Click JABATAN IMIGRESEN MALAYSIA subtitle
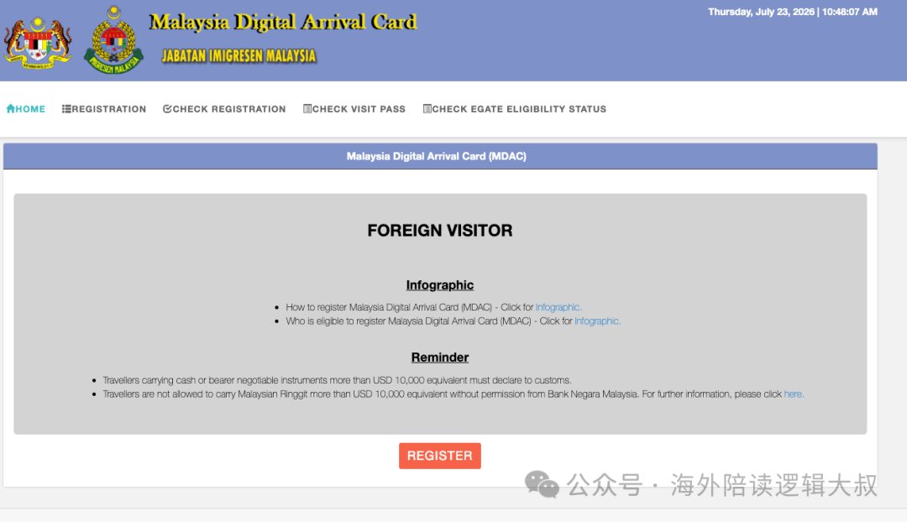This screenshot has height=522, width=907. (239, 56)
